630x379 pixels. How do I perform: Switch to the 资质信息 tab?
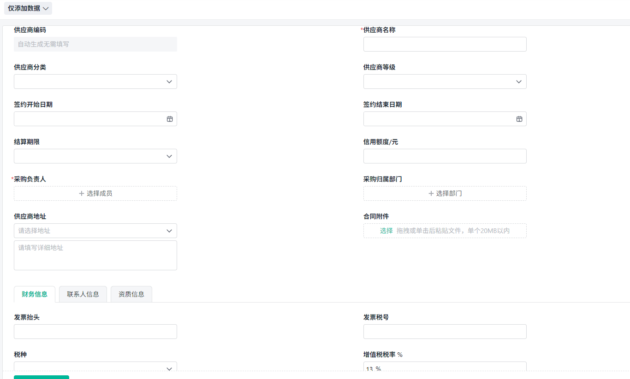coord(131,294)
